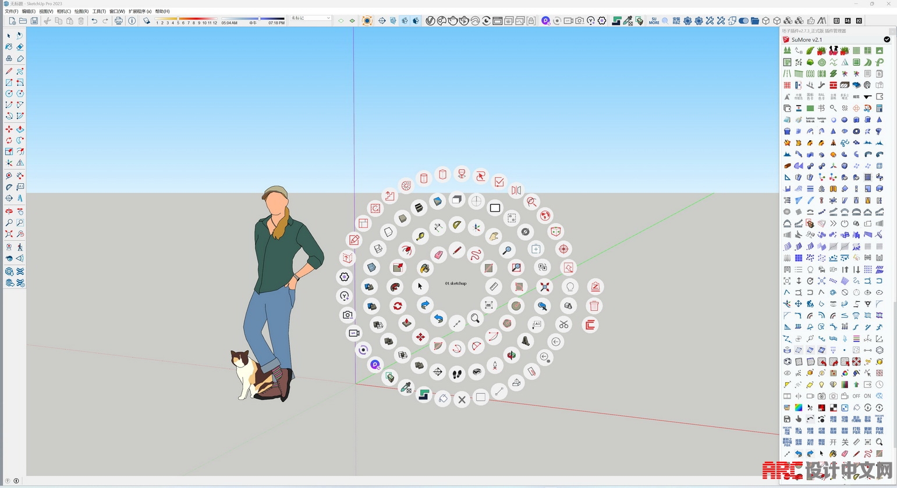Open the tag dropdown labeled 未标记
This screenshot has width=897, height=488.
click(310, 18)
